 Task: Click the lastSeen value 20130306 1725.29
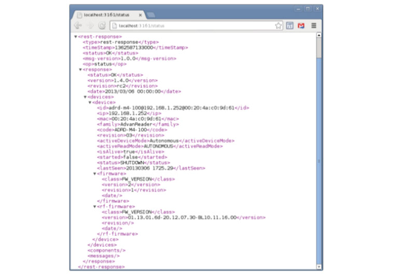[x=150, y=169]
